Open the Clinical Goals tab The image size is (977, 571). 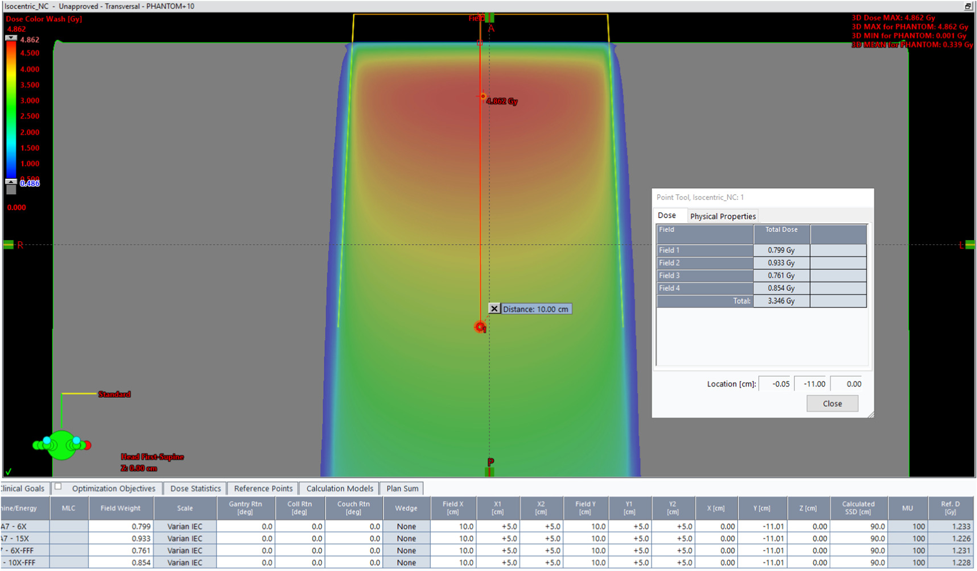[x=23, y=489]
